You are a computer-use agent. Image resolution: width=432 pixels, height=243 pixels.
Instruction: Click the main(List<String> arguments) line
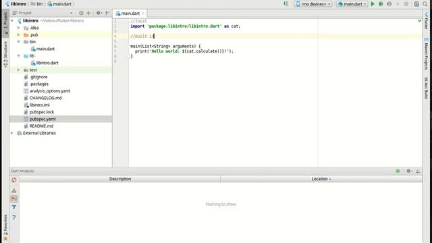click(165, 47)
